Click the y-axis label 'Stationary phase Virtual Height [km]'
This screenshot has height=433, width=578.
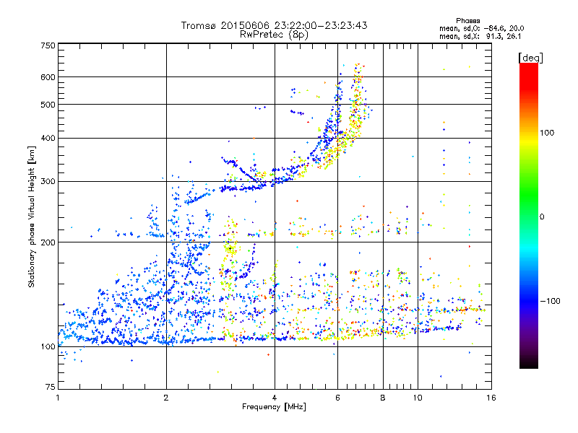[x=32, y=216]
